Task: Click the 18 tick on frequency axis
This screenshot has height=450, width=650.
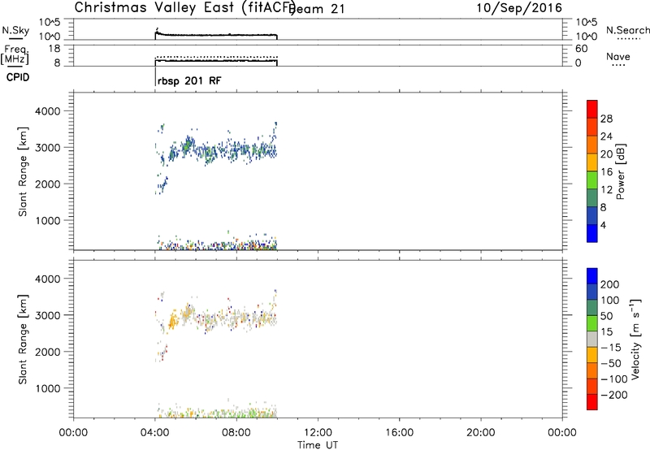Action: point(54,49)
